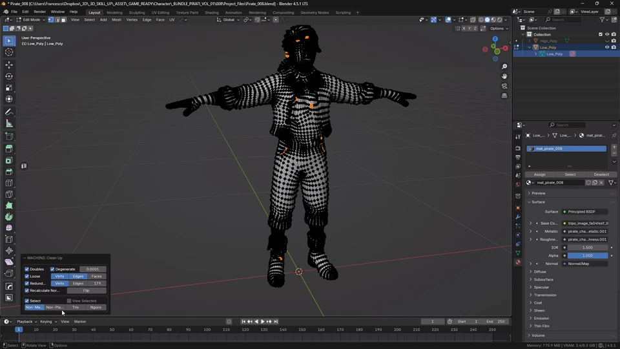Click the Flip normals button
620x349 pixels.
click(86, 290)
